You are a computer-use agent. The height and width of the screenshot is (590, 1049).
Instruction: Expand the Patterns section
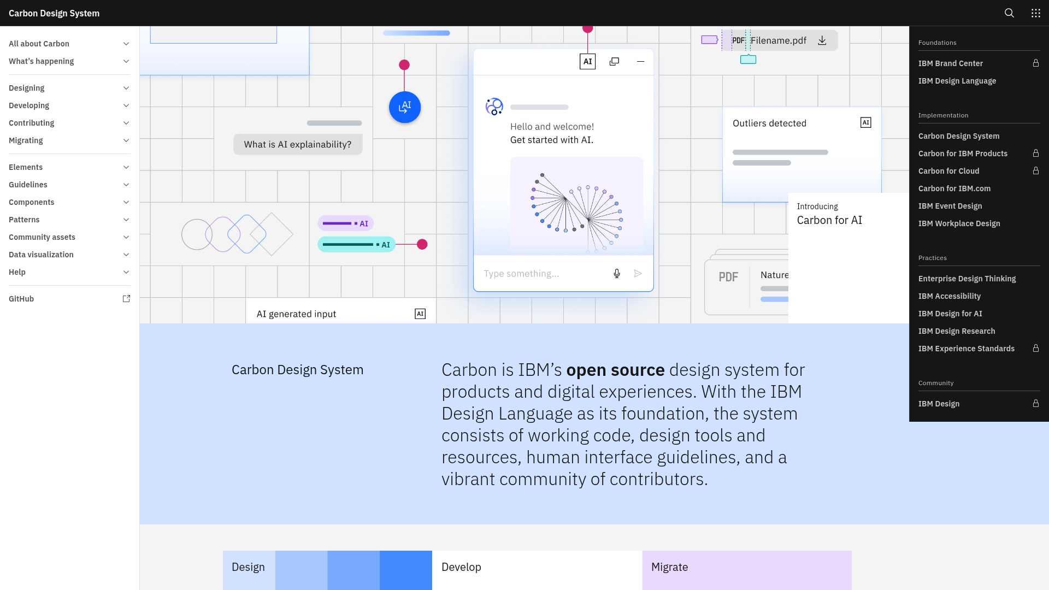click(69, 220)
